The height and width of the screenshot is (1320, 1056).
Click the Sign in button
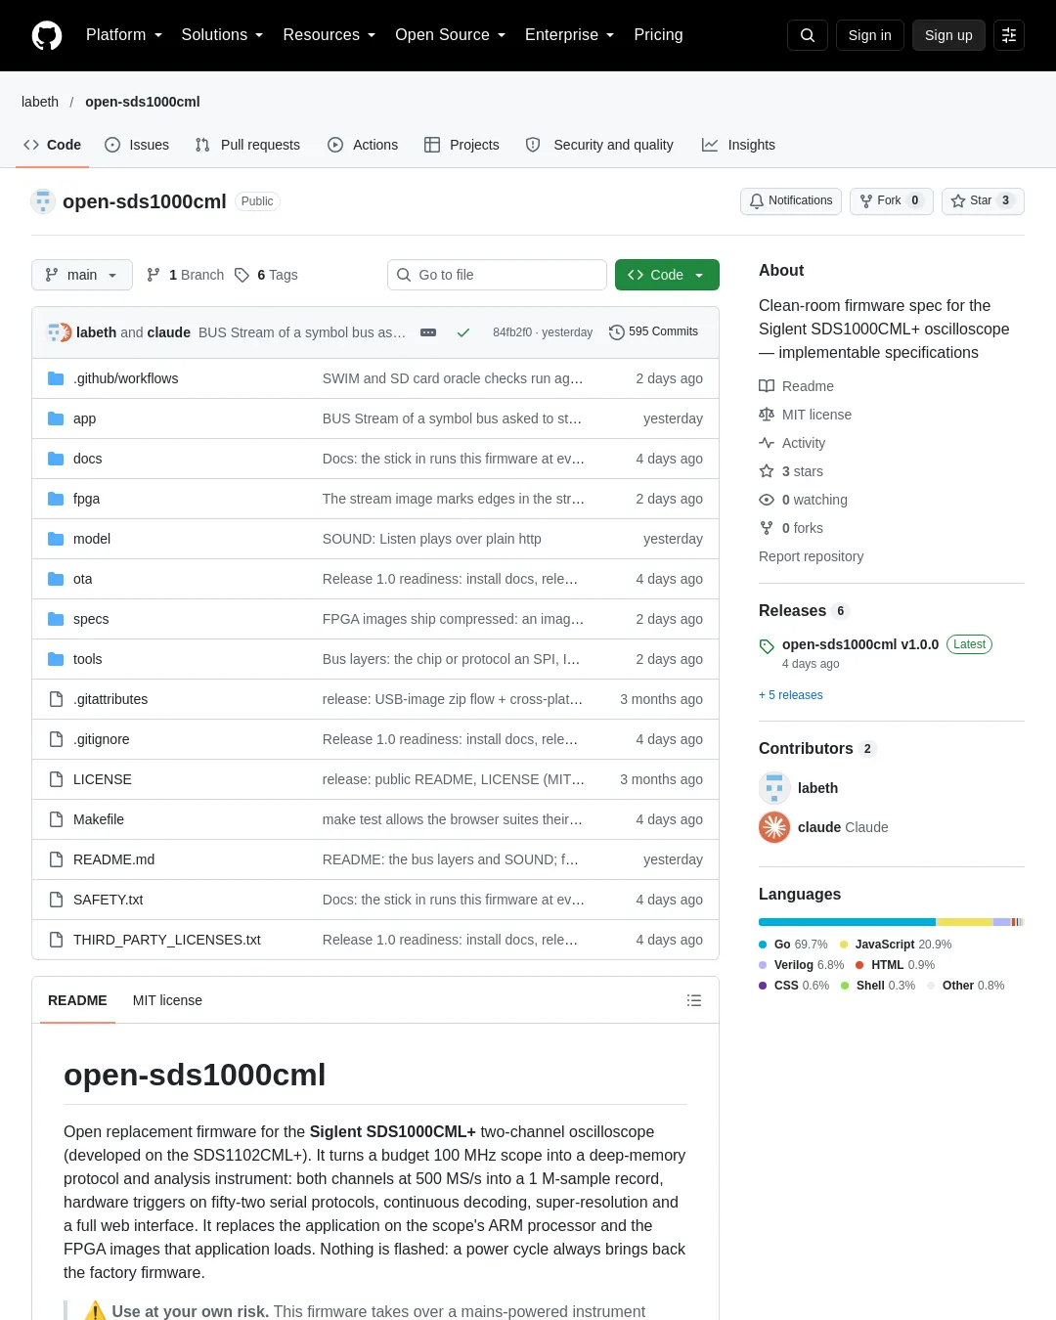(x=870, y=35)
